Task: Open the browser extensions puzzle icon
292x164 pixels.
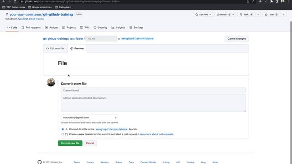Action: (271, 1)
